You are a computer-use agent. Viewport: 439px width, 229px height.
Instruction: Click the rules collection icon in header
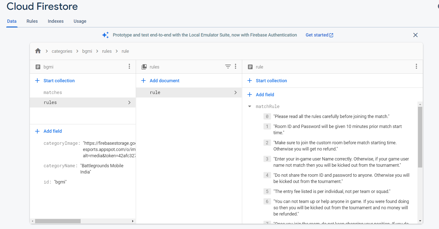pyautogui.click(x=144, y=67)
